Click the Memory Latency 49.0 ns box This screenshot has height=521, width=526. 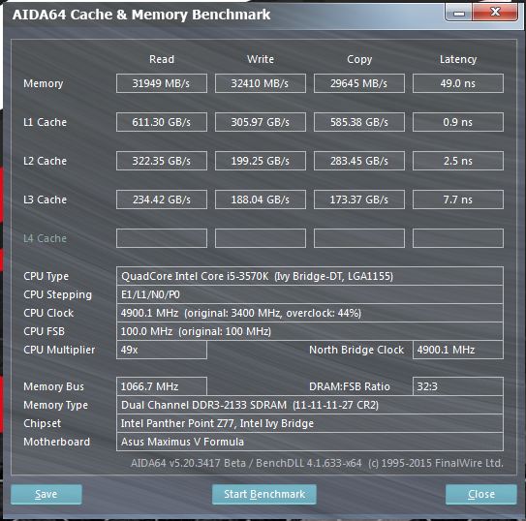click(x=458, y=83)
